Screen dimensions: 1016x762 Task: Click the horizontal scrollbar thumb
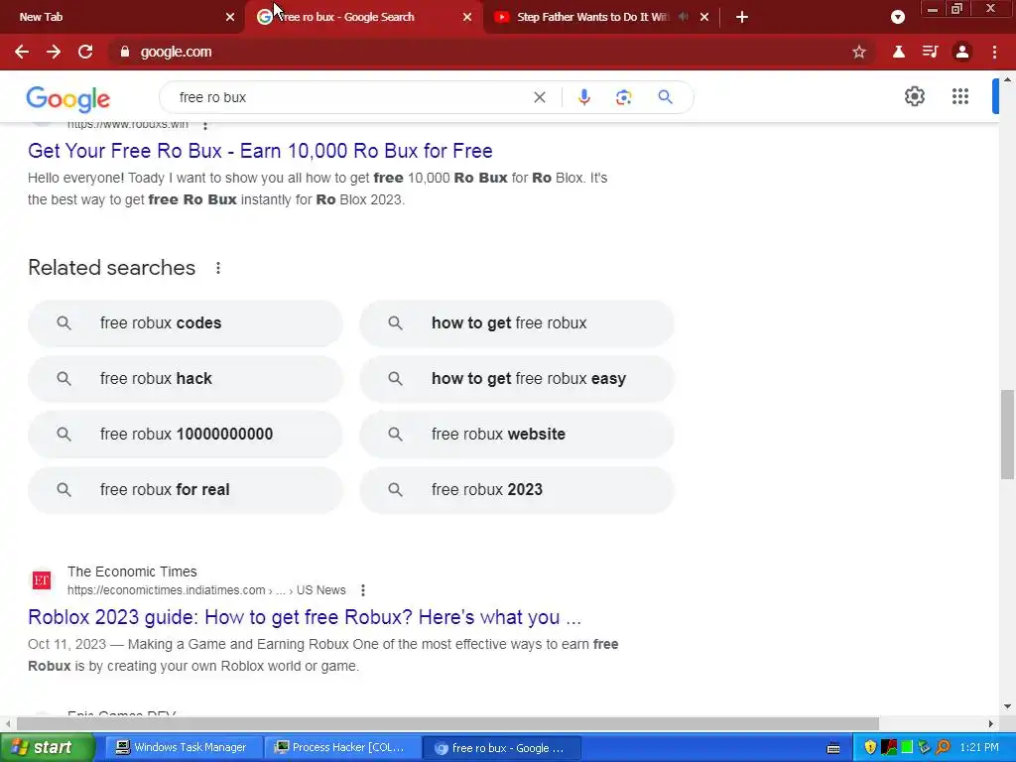click(x=447, y=723)
